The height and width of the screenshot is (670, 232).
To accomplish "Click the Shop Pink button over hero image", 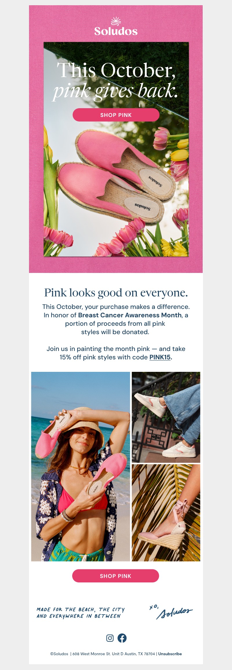I will tap(116, 115).
